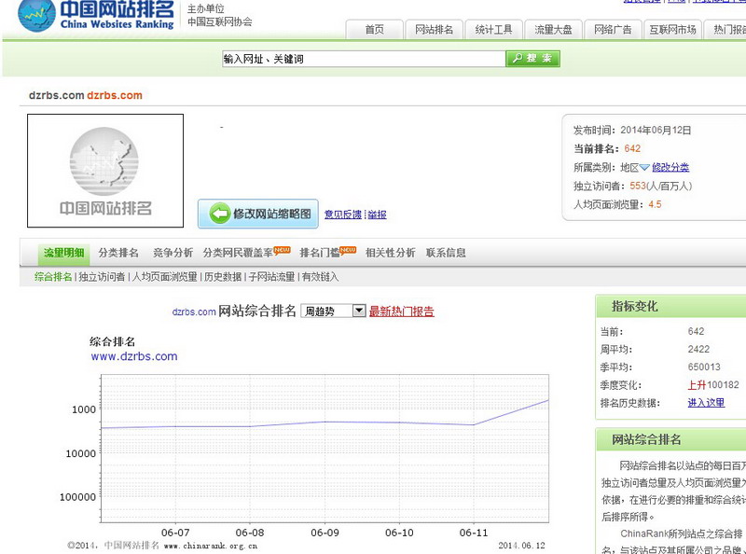This screenshot has height=554, width=746.
Task: Click the orange dzrbs.com site link
Action: [x=115, y=95]
